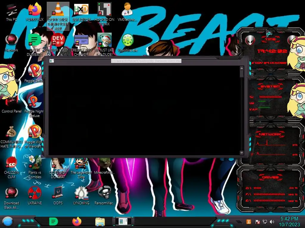Open the CREDIT CARD CHECKER shortcut
Screen dimensions: 305x228
(x=81, y=45)
